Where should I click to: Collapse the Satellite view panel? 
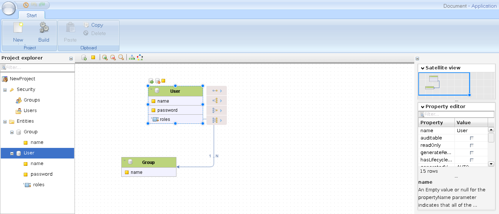(422, 68)
